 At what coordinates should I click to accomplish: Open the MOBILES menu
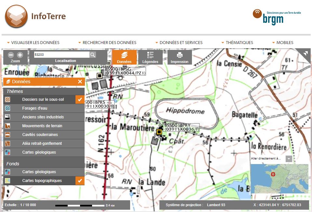click(283, 42)
